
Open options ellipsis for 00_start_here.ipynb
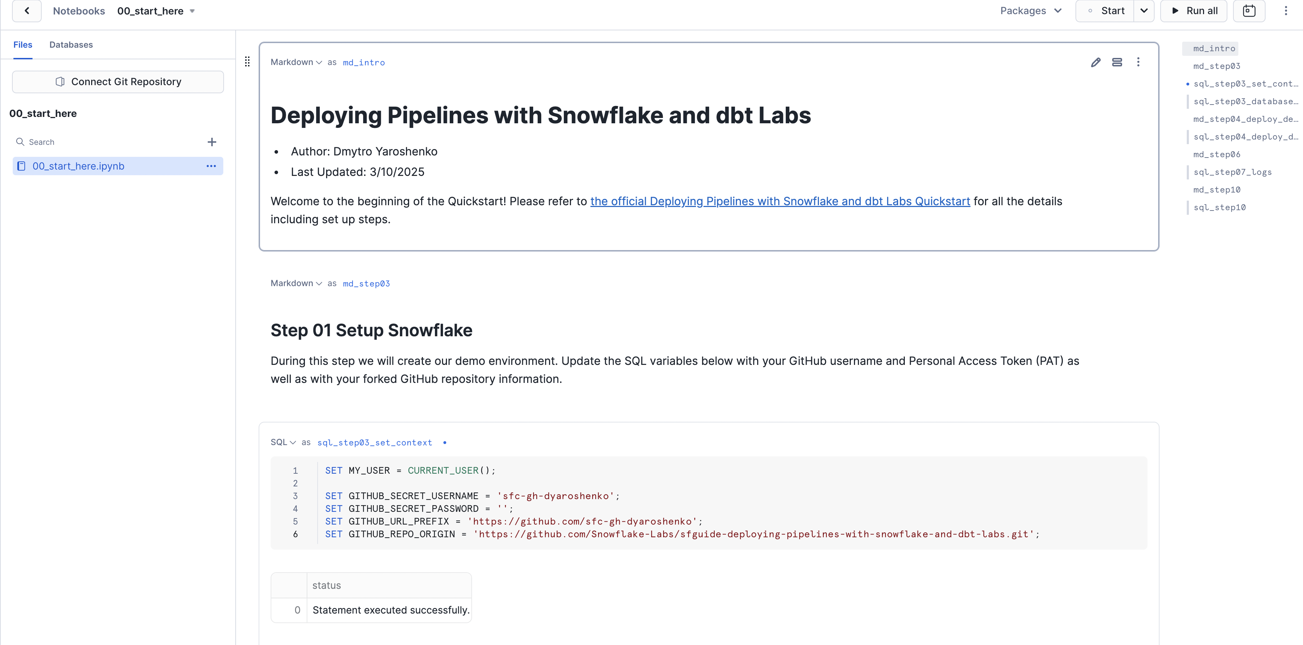coord(211,166)
